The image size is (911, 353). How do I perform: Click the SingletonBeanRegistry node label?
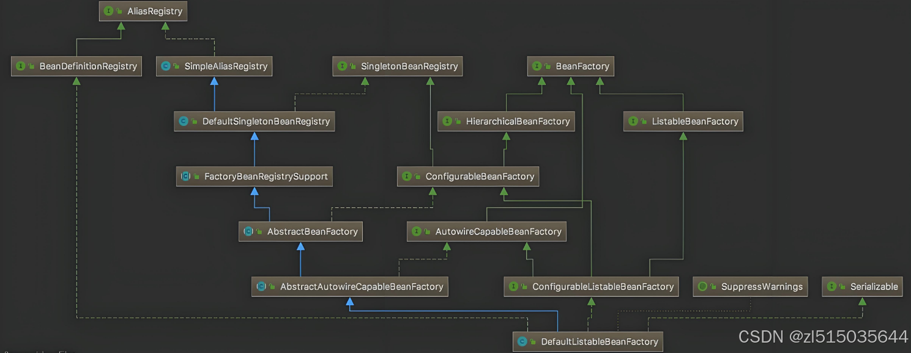(x=409, y=66)
